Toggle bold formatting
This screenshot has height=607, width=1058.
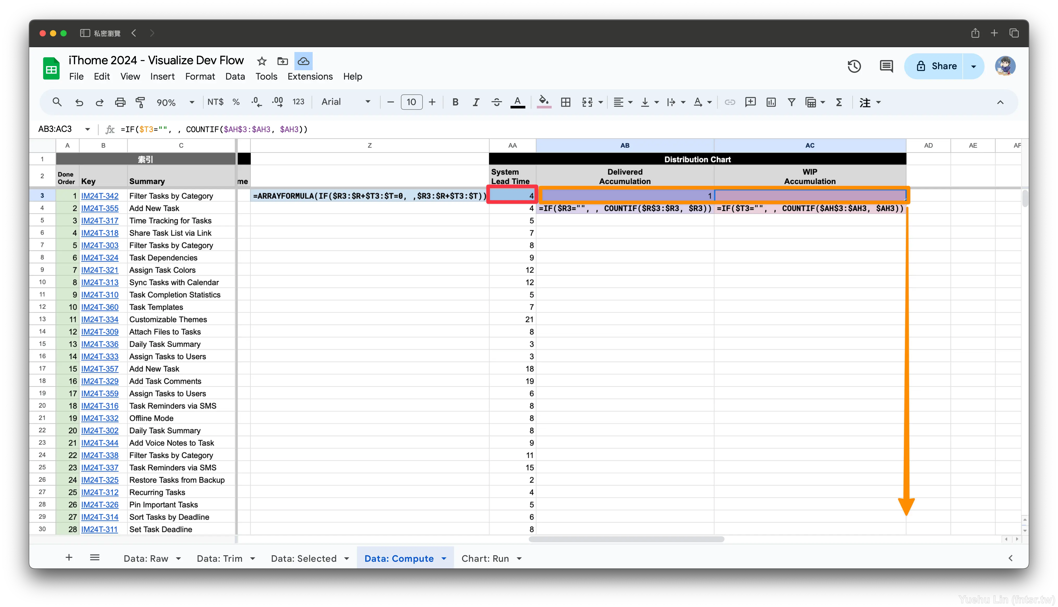tap(455, 102)
